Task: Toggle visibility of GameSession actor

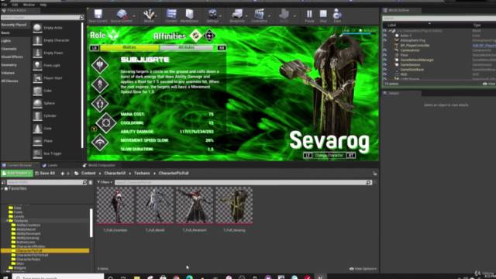Action: pyautogui.click(x=384, y=65)
